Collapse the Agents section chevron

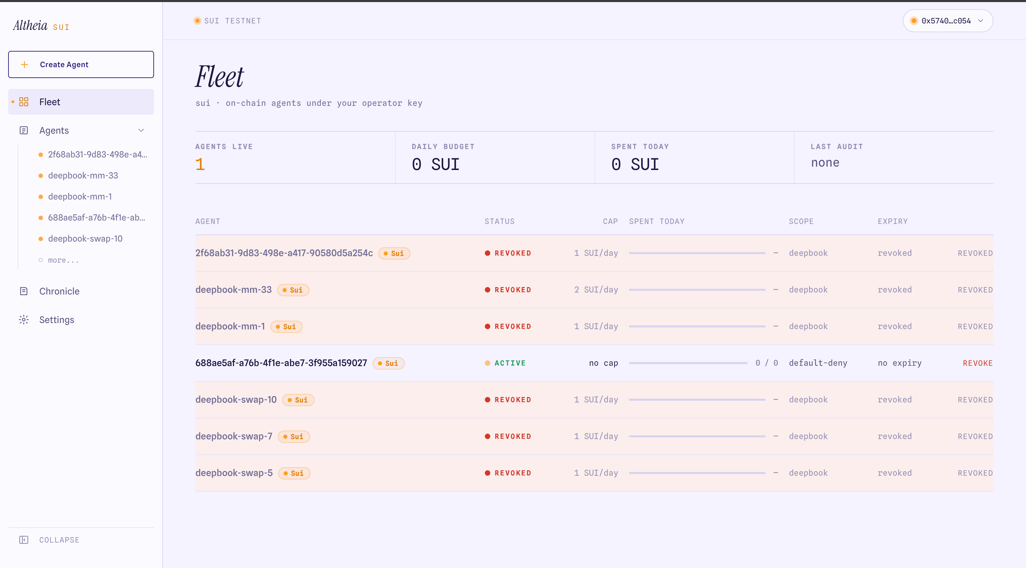point(141,131)
